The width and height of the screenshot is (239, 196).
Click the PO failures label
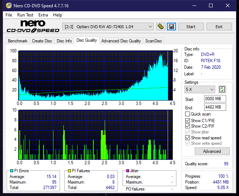point(136,189)
